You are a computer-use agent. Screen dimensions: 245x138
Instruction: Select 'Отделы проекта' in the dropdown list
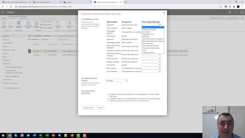(x=149, y=53)
